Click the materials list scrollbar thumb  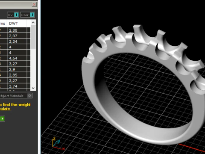point(33,37)
